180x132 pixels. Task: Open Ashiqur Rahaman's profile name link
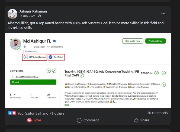click(x=33, y=11)
